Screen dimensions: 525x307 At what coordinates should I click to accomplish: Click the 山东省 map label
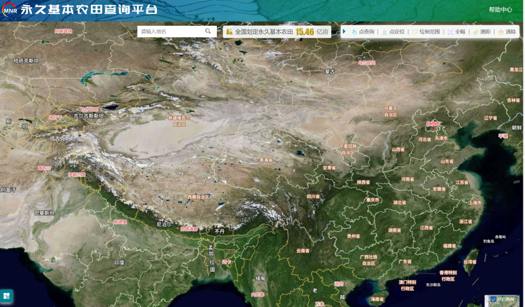[447, 161]
